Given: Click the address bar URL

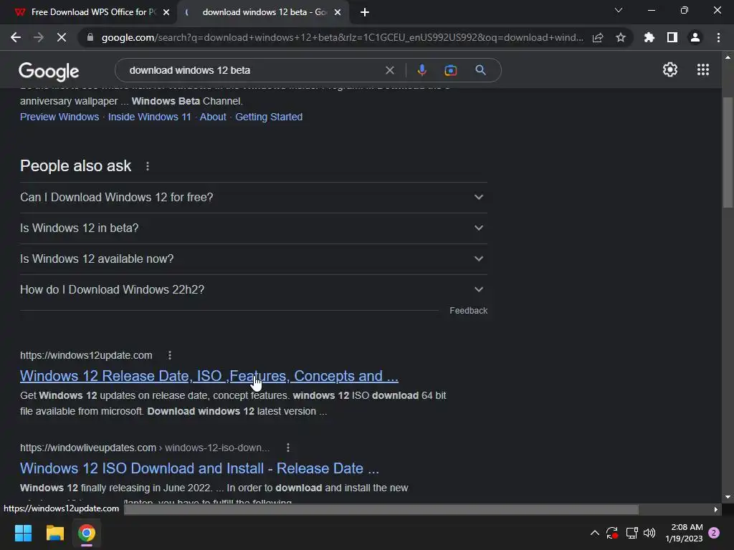Looking at the screenshot, I should click(342, 37).
